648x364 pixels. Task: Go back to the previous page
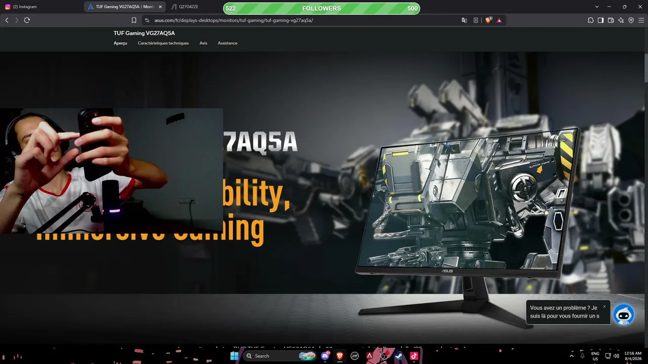click(x=7, y=20)
